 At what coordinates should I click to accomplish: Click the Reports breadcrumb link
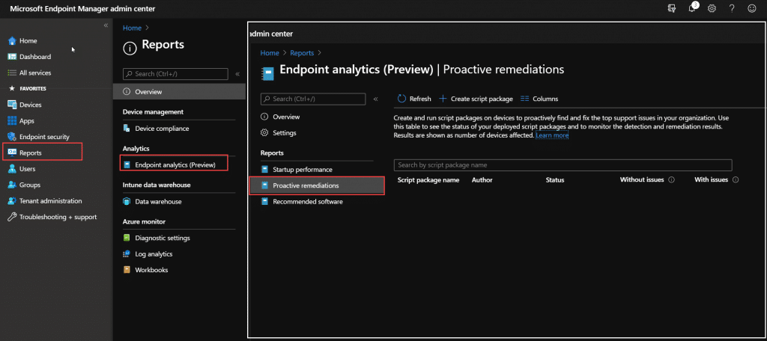tap(302, 53)
